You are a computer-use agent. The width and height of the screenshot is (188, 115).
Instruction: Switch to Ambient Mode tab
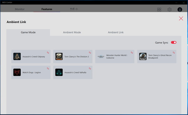point(72,32)
